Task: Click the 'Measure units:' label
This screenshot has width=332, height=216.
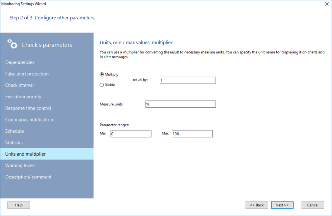Action: [x=111, y=104]
